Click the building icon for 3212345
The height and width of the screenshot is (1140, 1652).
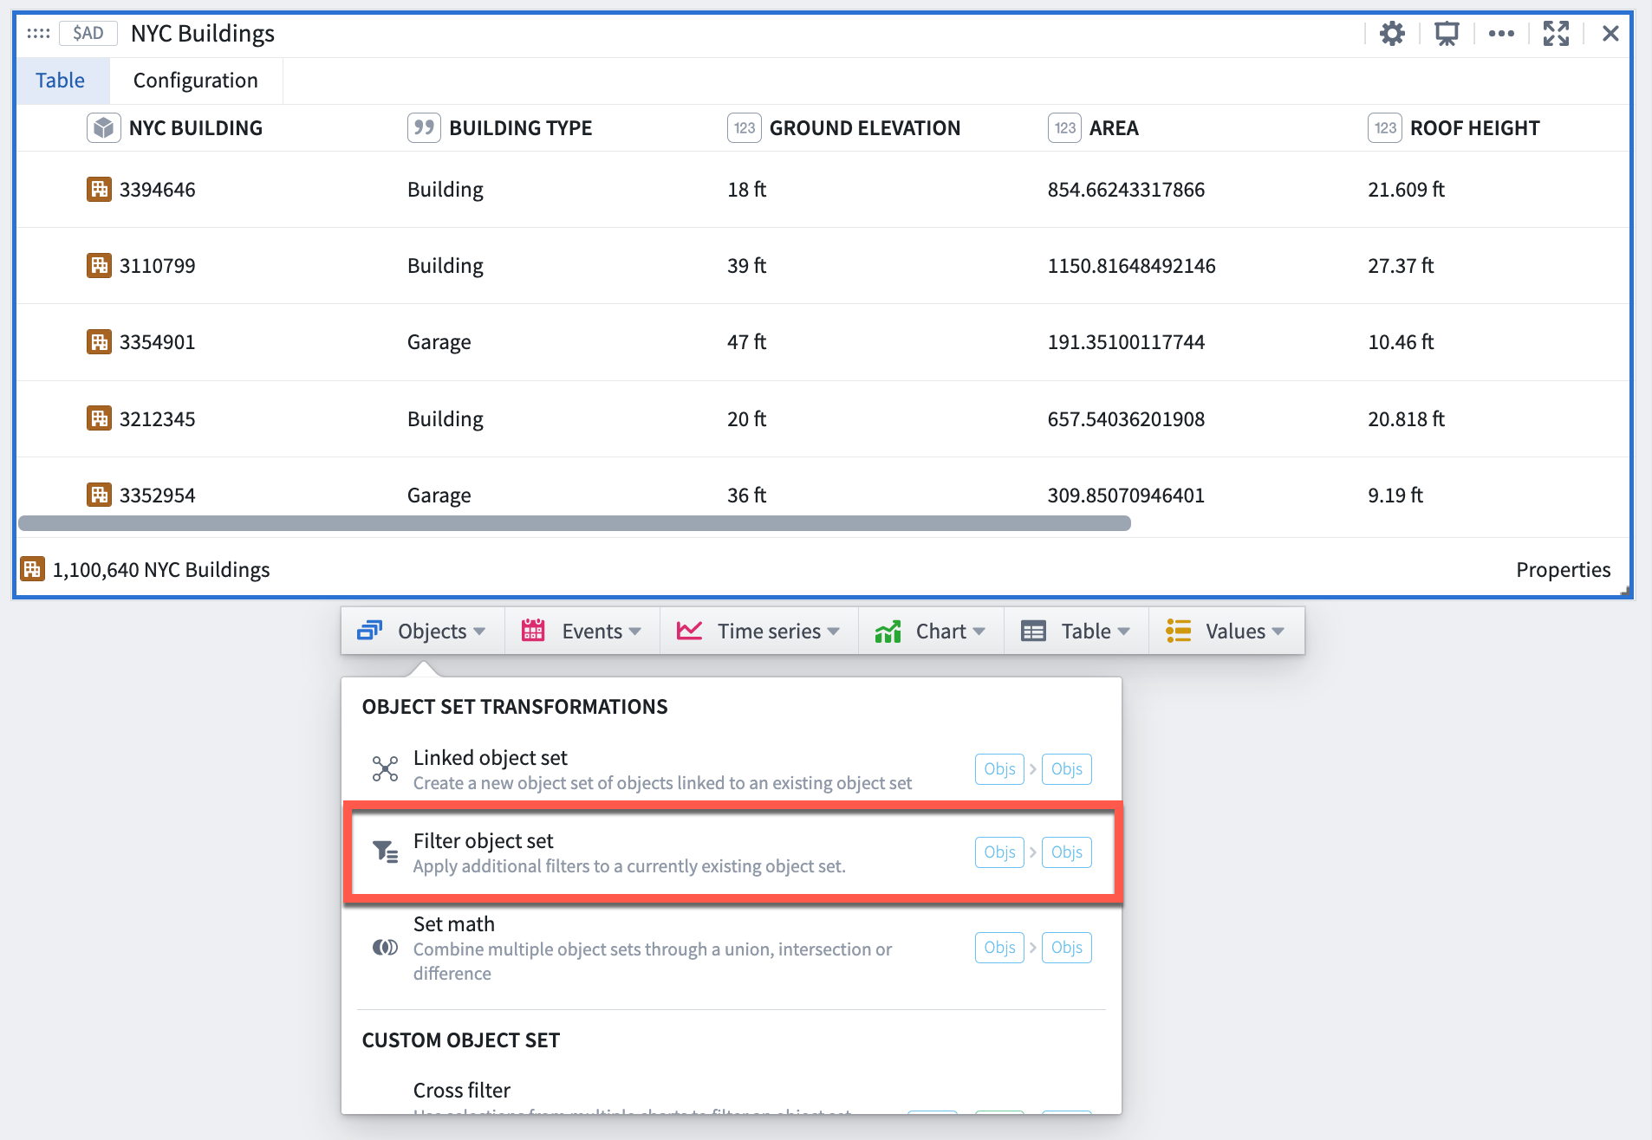tap(99, 418)
